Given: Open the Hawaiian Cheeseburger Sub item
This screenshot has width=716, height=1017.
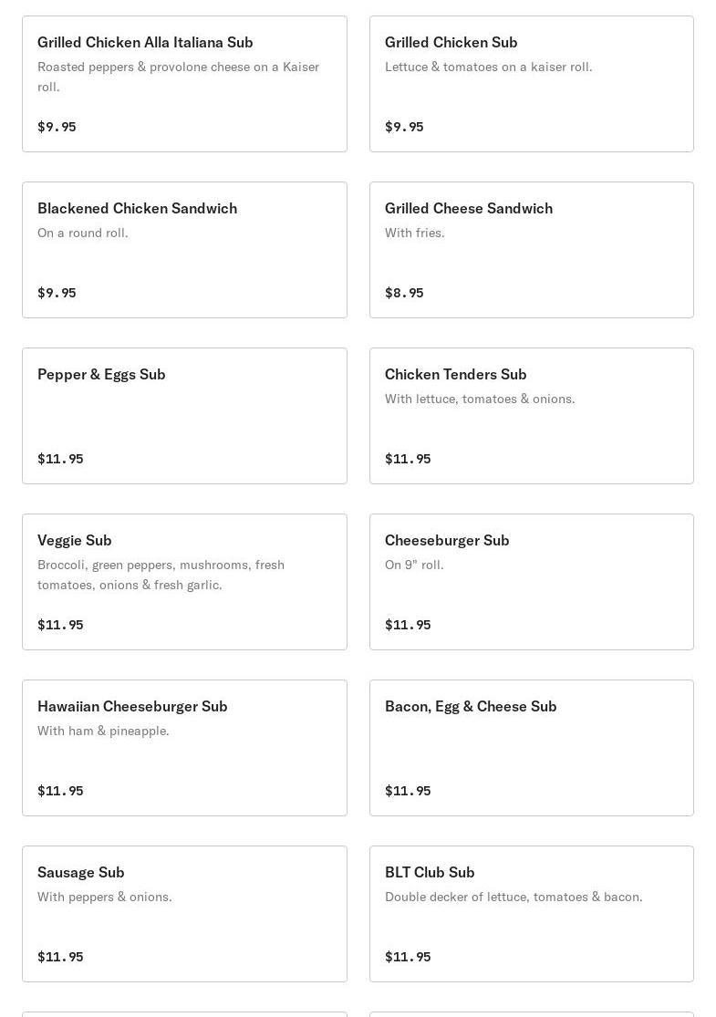Looking at the screenshot, I should coord(184,748).
